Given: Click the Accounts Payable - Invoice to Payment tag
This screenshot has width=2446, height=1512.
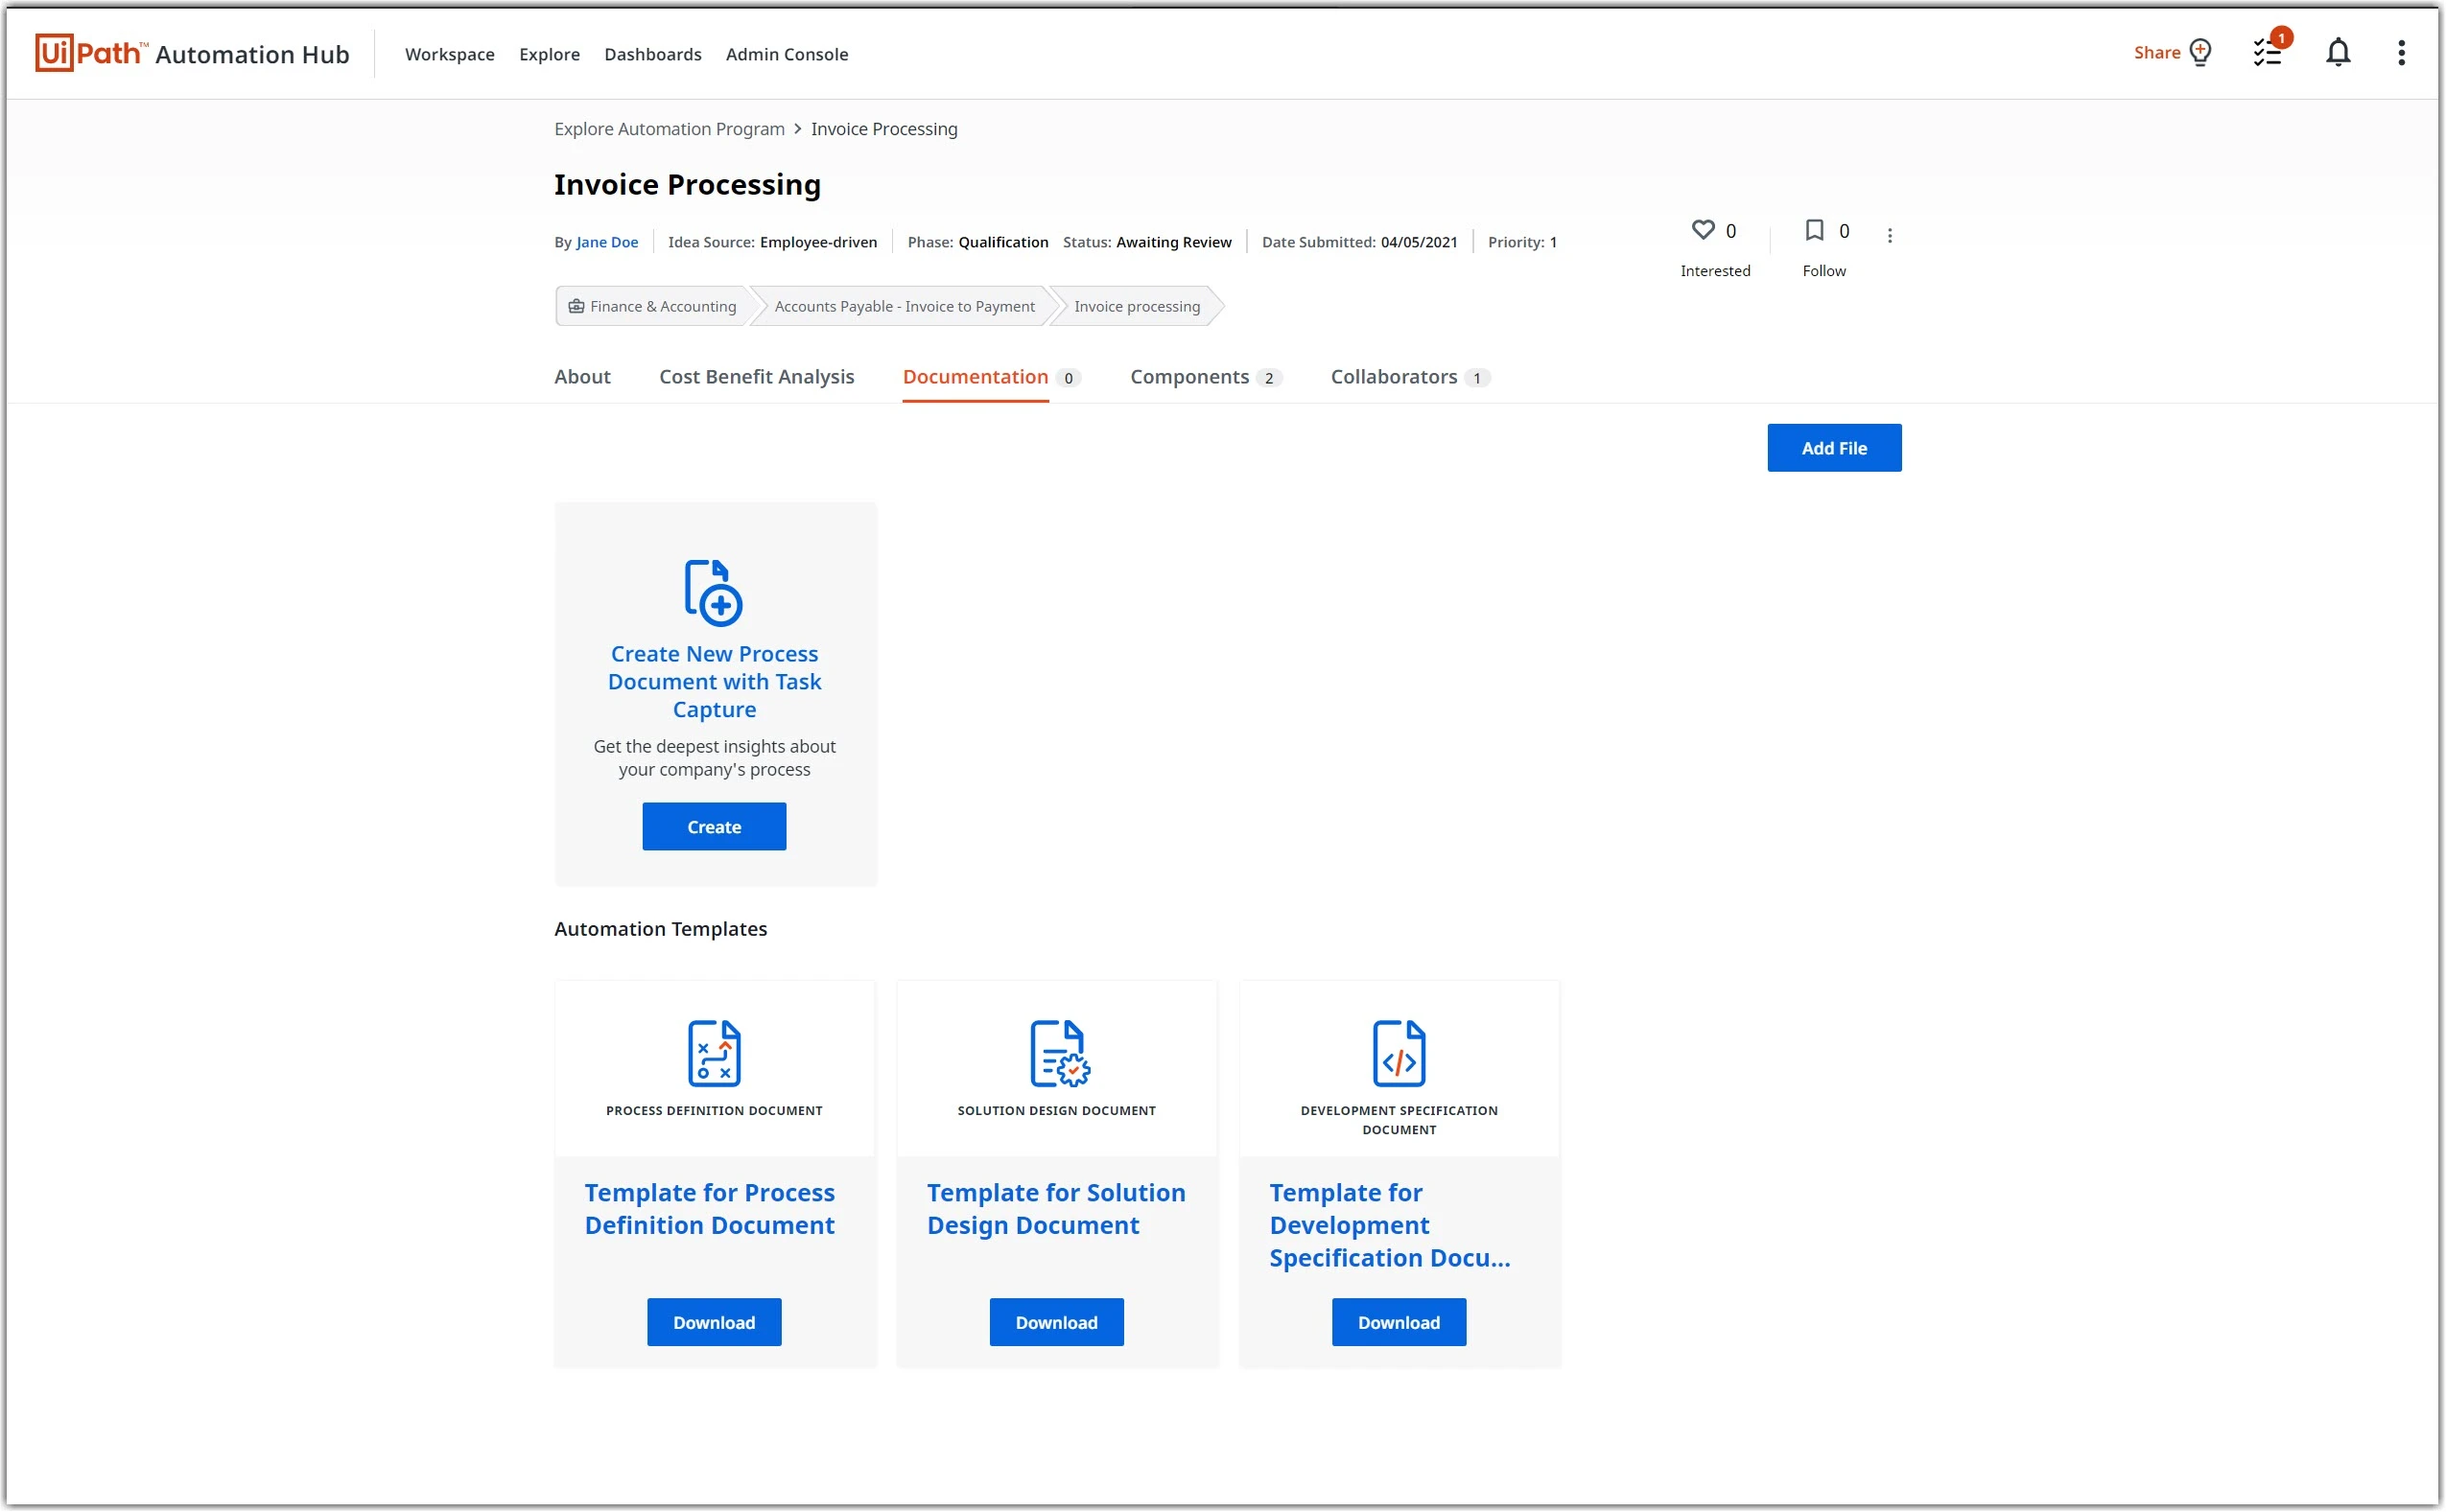Looking at the screenshot, I should pyautogui.click(x=905, y=306).
